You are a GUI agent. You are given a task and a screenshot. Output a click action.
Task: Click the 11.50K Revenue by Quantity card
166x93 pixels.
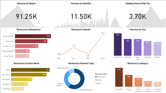[x=81, y=17]
